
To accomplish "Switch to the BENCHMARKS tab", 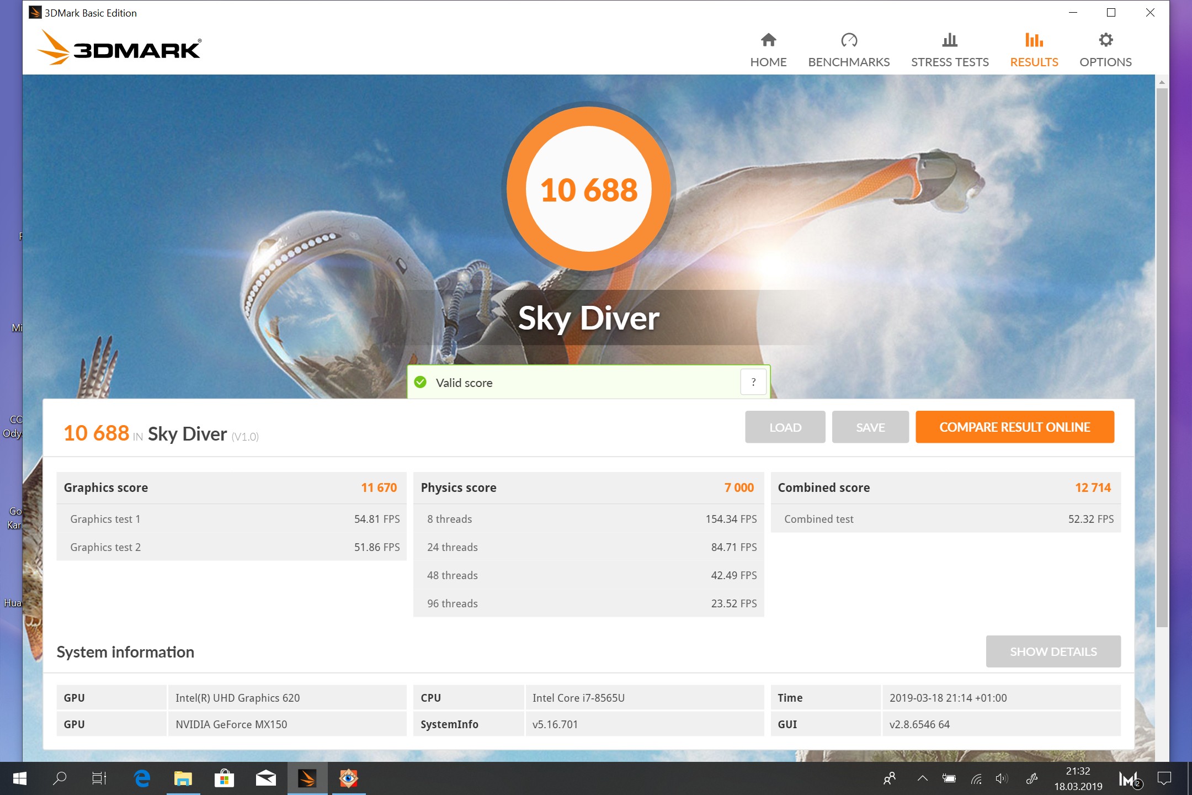I will [x=849, y=50].
